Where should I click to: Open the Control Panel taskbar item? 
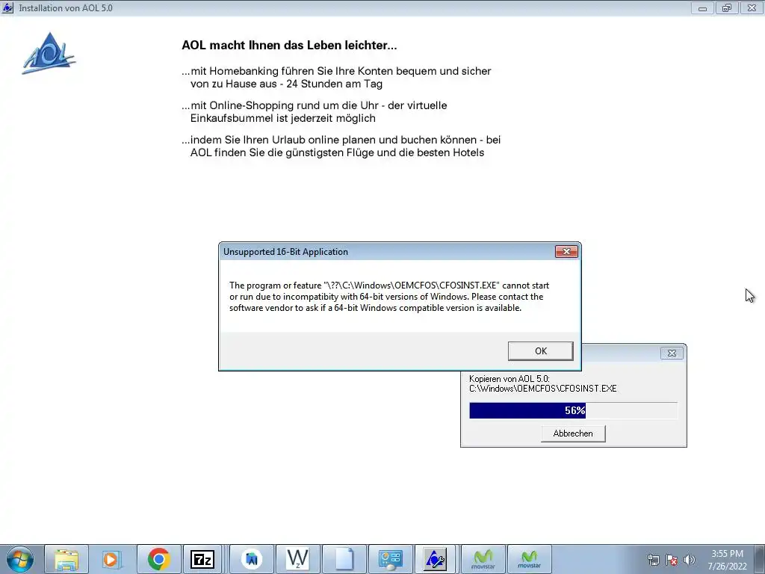coord(390,559)
